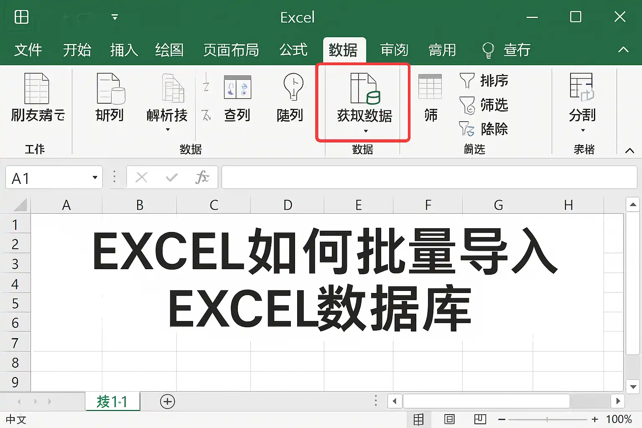Collapse the ribbon using the bottom-right chevron
The image size is (642, 428).
pos(629,150)
